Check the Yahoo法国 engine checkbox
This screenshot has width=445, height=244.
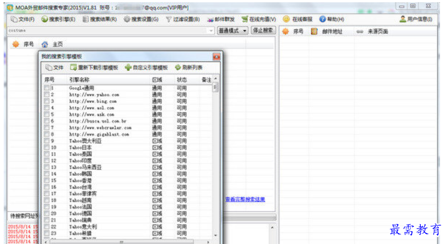coord(46,207)
